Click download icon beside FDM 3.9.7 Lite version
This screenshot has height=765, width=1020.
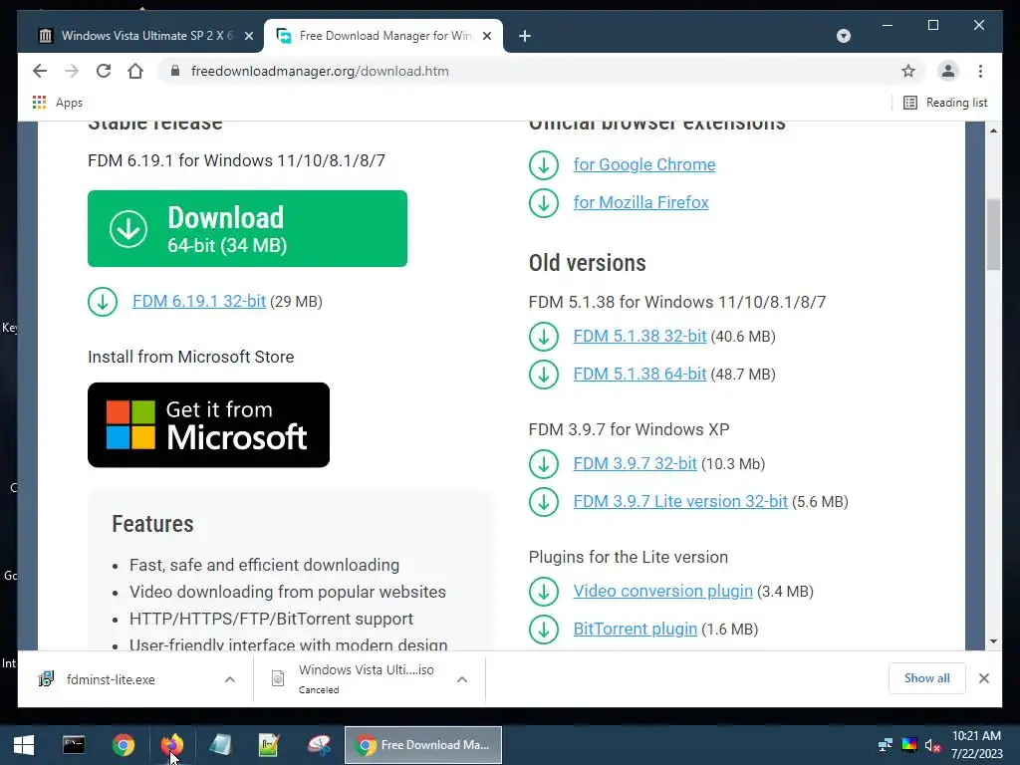click(544, 502)
